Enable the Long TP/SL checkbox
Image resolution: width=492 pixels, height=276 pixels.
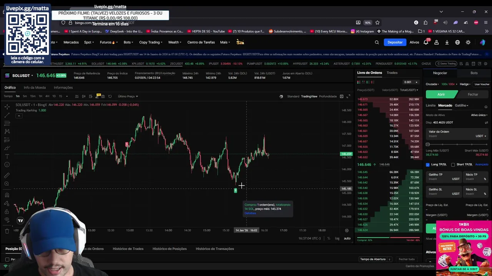[428, 165]
